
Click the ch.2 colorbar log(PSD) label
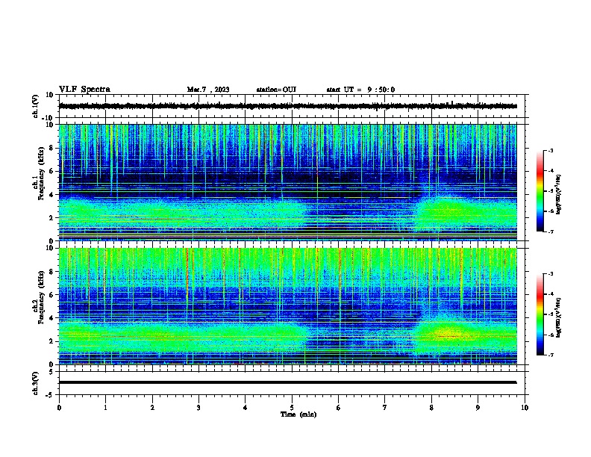tap(559, 317)
